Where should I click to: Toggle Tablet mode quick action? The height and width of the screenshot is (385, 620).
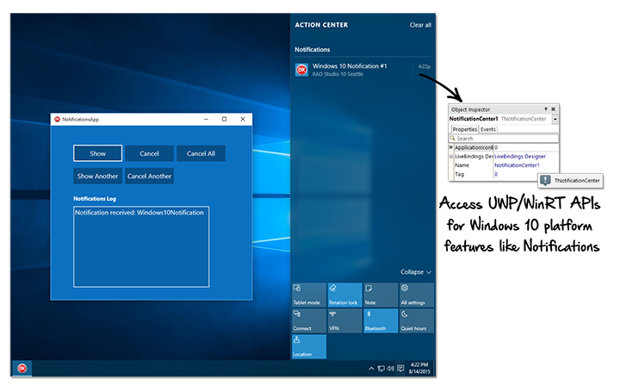pos(309,295)
